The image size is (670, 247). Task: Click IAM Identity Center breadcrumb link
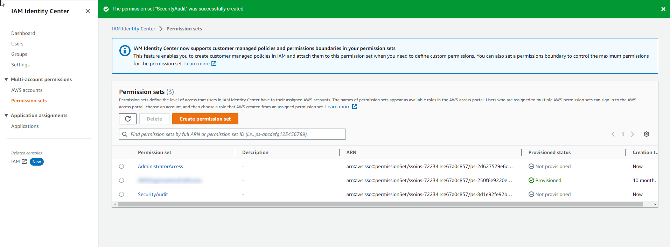coord(134,29)
